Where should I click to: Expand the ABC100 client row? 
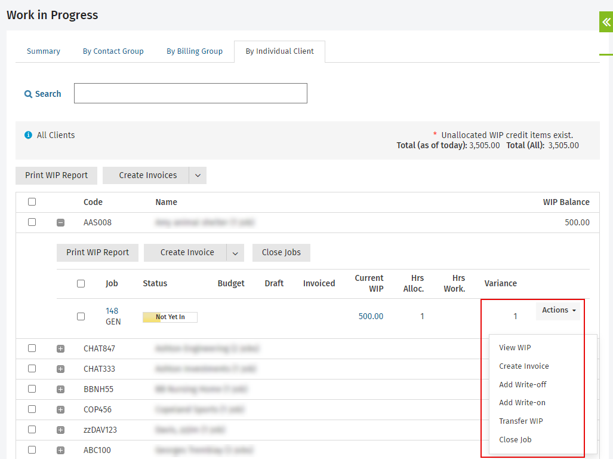click(61, 451)
